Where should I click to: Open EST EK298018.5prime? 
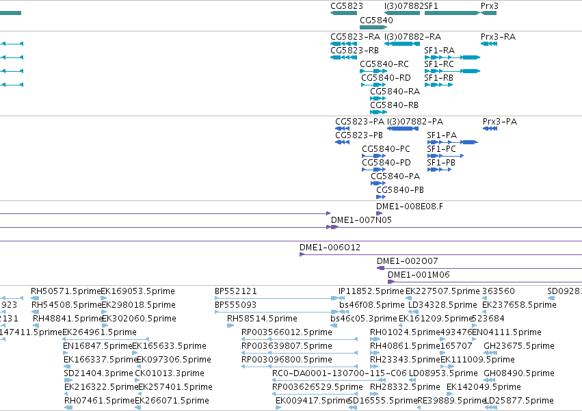138,305
